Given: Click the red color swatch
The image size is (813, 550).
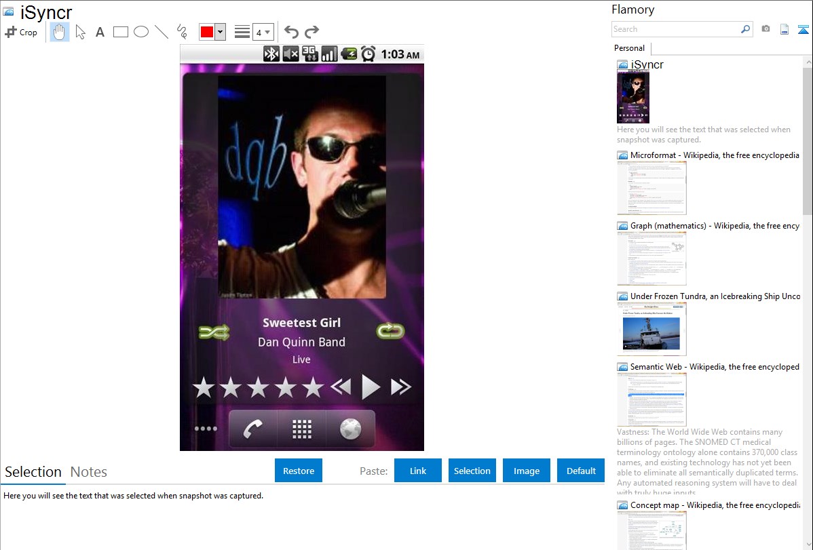Looking at the screenshot, I should 207,32.
